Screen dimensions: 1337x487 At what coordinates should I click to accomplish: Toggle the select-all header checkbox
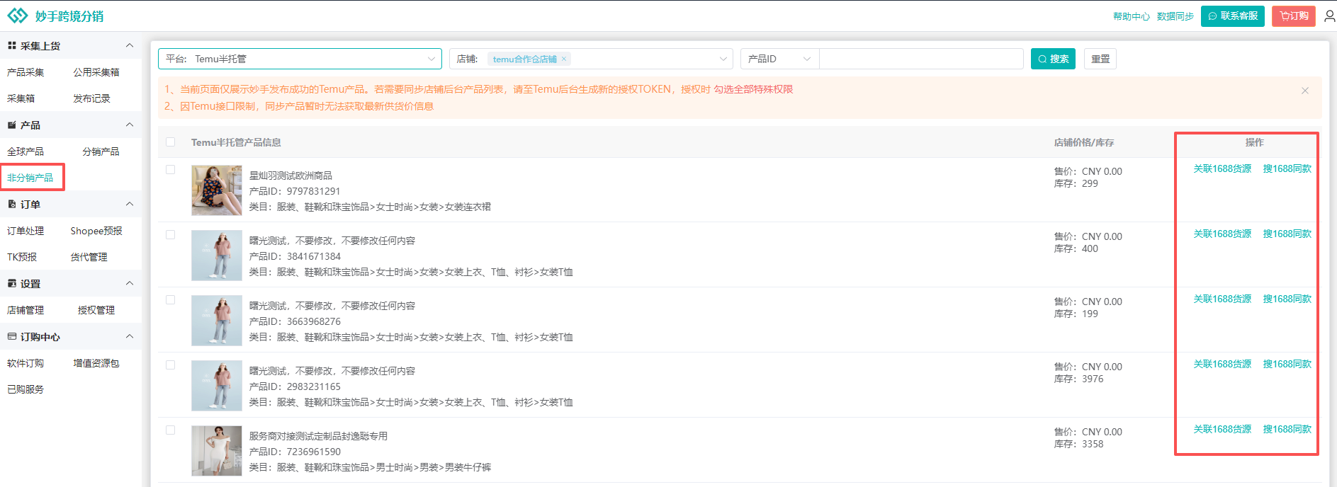pyautogui.click(x=170, y=142)
